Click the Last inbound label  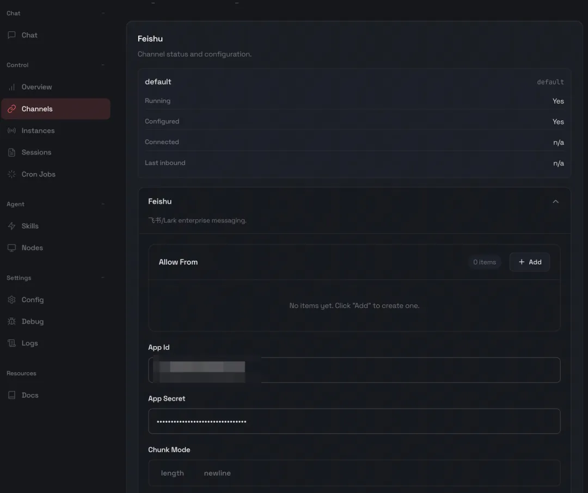165,163
